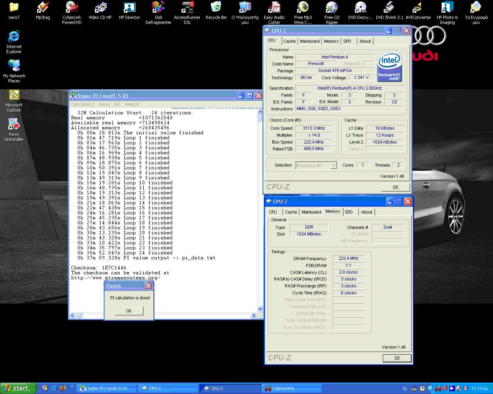Open Cache tab in lower CPU-Z window
This screenshot has width=493, height=394.
[291, 212]
